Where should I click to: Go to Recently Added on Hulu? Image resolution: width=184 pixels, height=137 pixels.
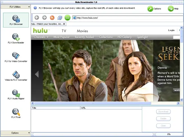(84, 37)
